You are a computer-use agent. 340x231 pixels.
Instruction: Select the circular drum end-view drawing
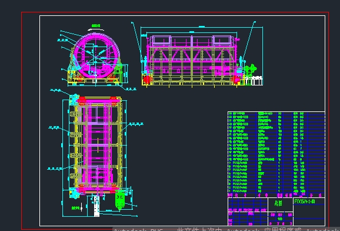pyautogui.click(x=95, y=59)
